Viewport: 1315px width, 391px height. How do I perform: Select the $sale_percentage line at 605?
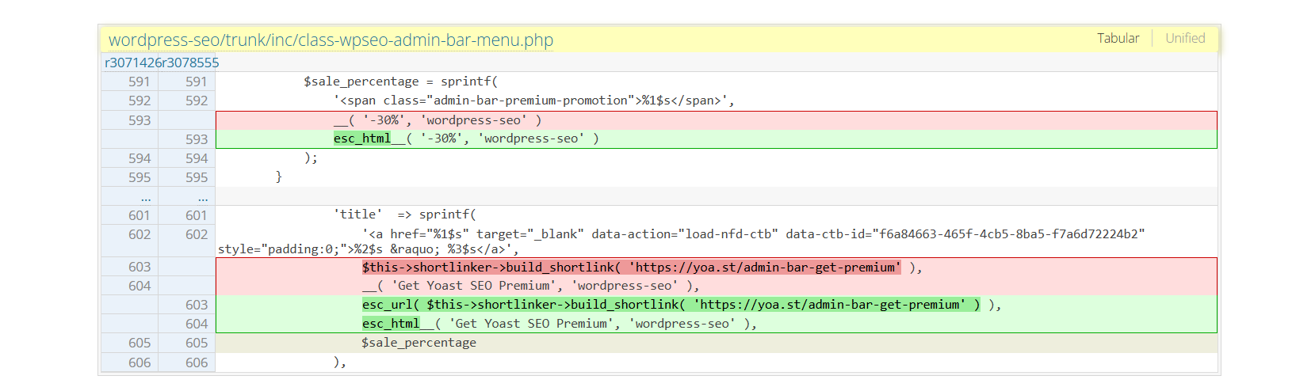(x=419, y=343)
